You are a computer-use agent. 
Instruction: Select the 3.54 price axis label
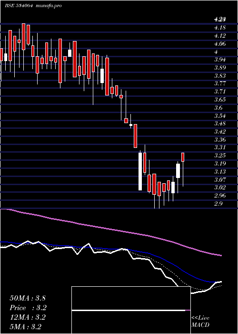click(220, 116)
